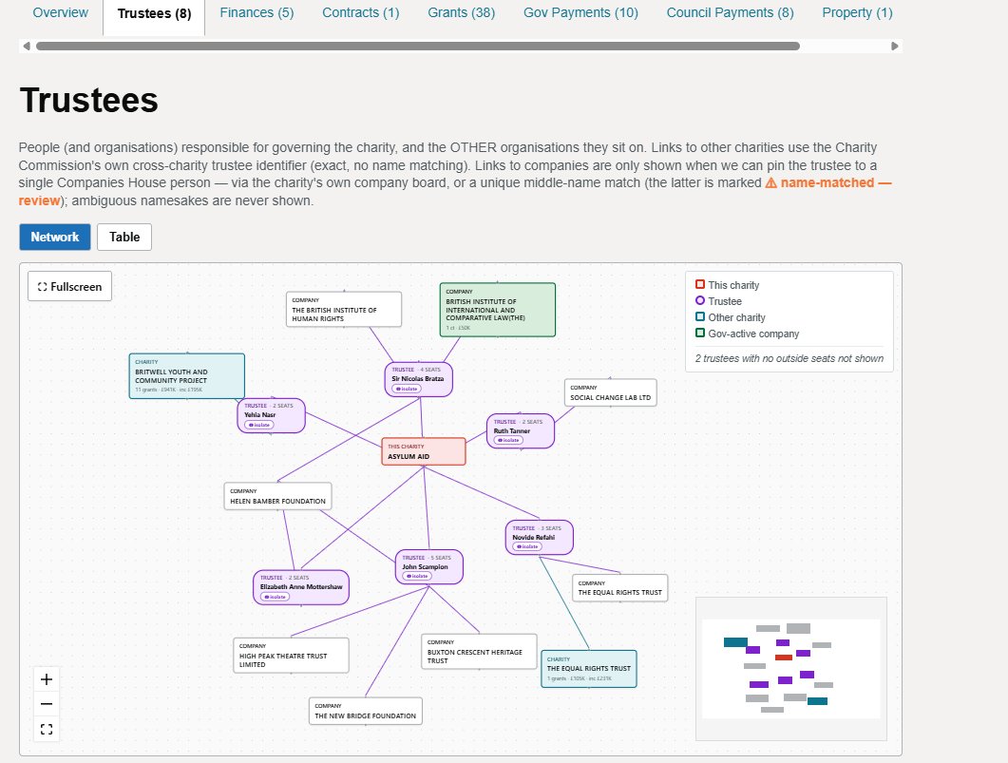Click isolate on Elizabeth Anne Mottershaw node
Screen dimensions: 1008x763
pyautogui.click(x=276, y=597)
